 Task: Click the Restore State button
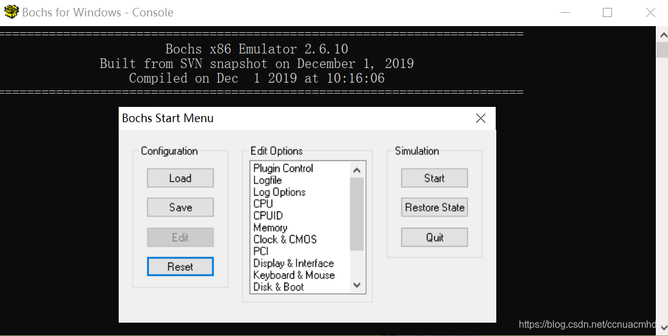pos(434,208)
